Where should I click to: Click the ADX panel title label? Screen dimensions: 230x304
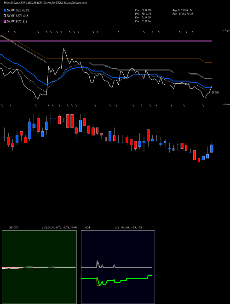click(87, 228)
